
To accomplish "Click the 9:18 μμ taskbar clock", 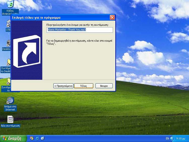I will tap(181, 138).
